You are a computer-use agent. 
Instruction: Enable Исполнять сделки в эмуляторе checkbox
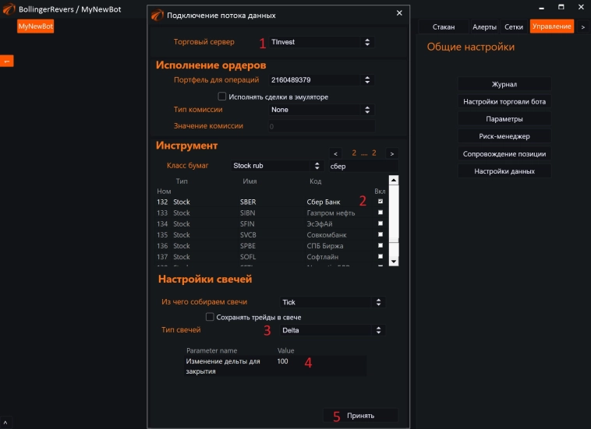pyautogui.click(x=222, y=97)
